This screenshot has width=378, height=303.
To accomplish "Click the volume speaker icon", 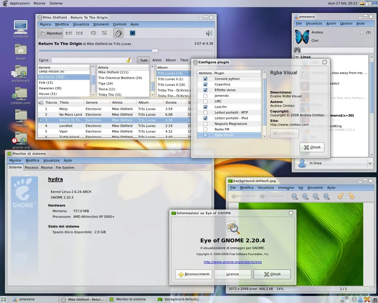I will (209, 33).
